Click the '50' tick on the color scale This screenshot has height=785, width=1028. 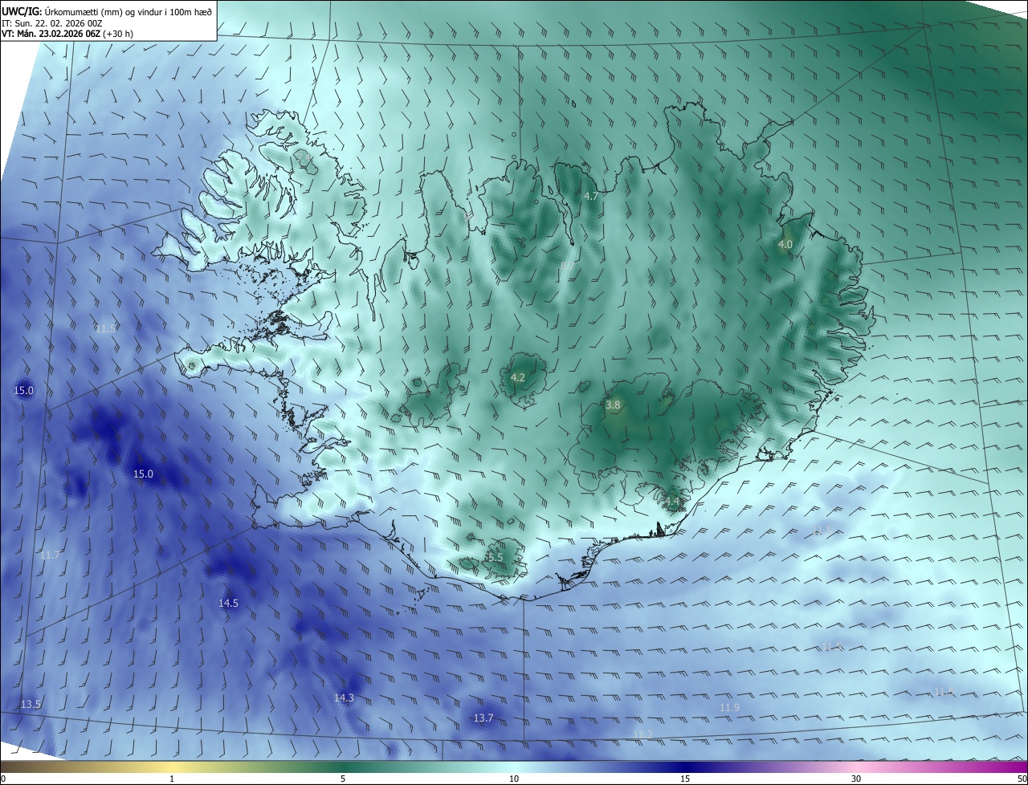(x=1022, y=779)
